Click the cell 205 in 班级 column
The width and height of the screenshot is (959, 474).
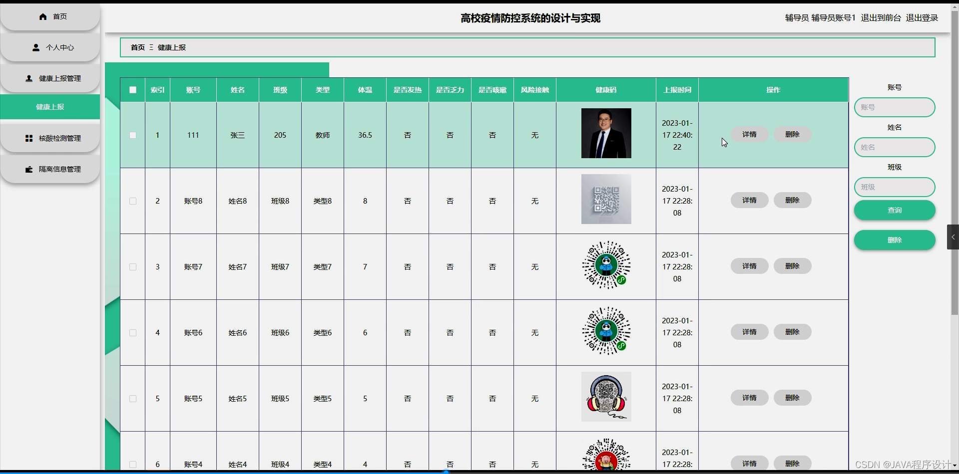[x=280, y=135]
